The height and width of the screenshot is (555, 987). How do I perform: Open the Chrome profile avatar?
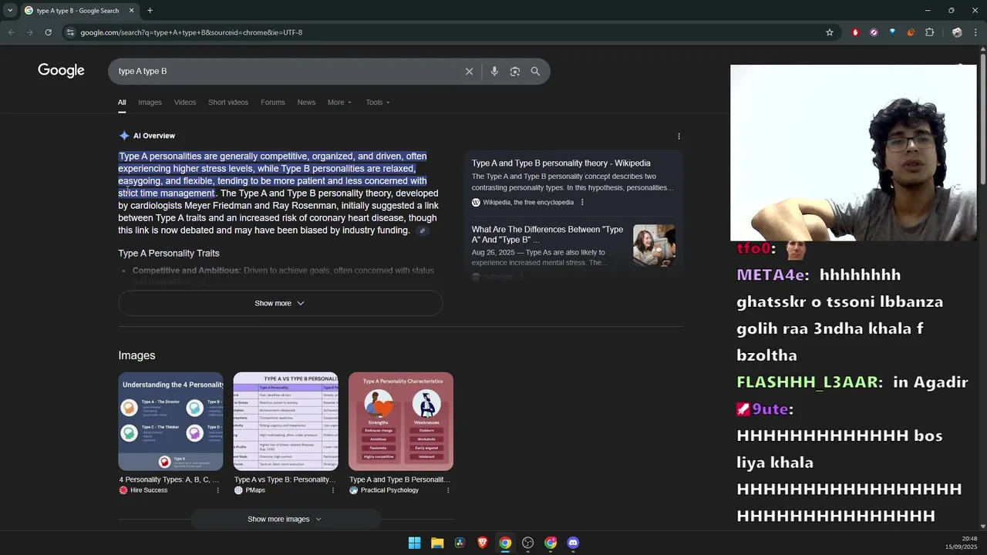coord(957,32)
